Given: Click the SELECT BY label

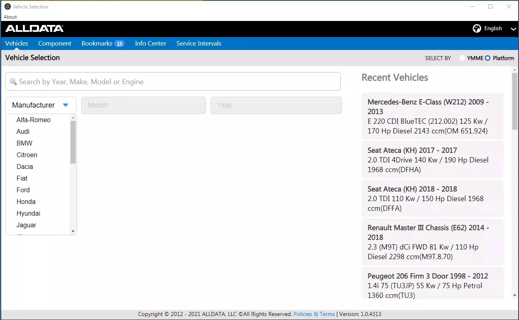Looking at the screenshot, I should 438,58.
